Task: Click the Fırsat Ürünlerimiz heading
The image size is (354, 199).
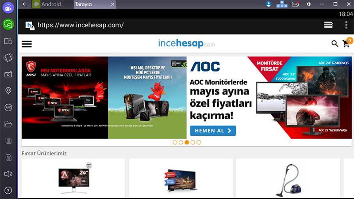Action: 44,153
